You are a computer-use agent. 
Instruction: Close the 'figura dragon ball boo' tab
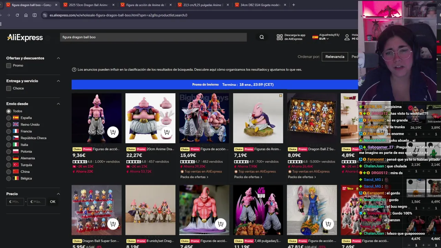56,5
